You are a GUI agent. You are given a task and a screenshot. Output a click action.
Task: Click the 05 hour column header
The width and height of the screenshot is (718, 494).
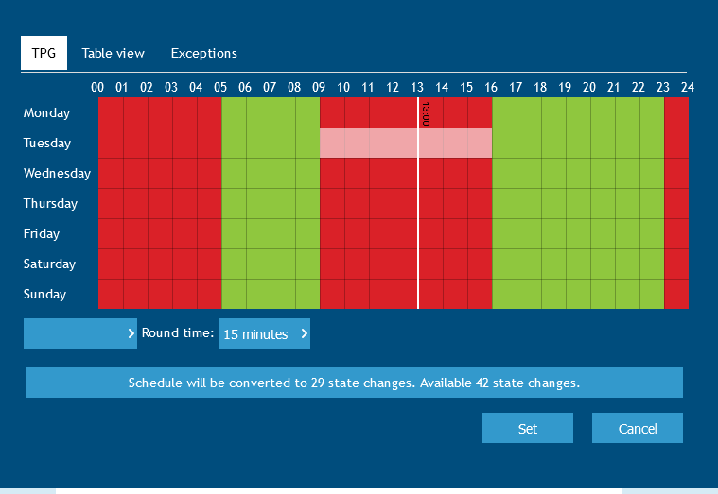[x=220, y=88]
